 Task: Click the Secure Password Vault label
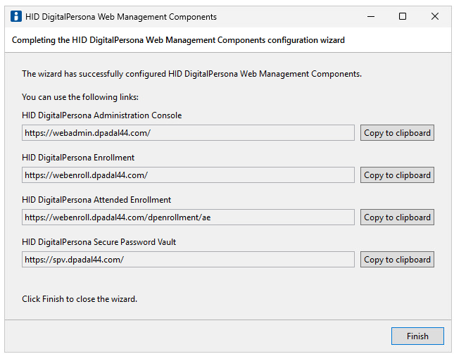click(x=99, y=242)
